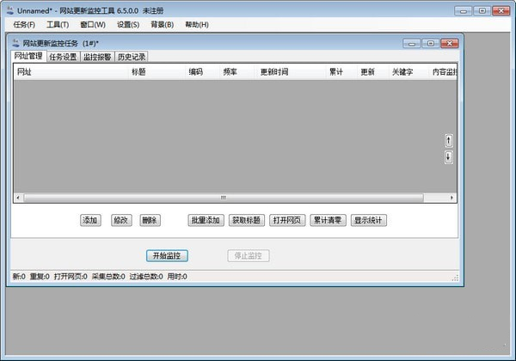
Task: Click the 更新时间 column header
Action: (290, 71)
